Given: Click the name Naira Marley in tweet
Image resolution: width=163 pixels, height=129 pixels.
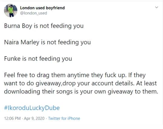Looking at the screenshot, I should click(22, 42).
